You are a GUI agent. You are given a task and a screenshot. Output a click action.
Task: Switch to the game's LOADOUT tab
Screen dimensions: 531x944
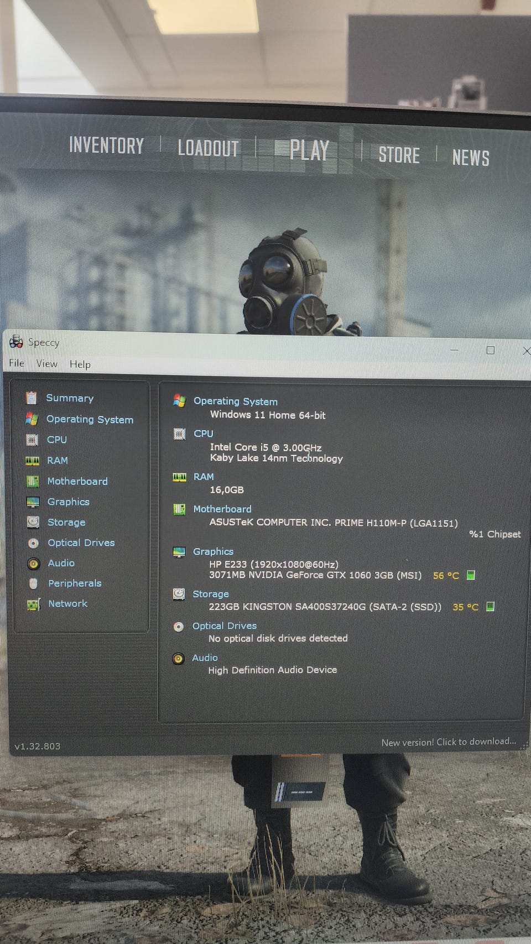tap(208, 148)
